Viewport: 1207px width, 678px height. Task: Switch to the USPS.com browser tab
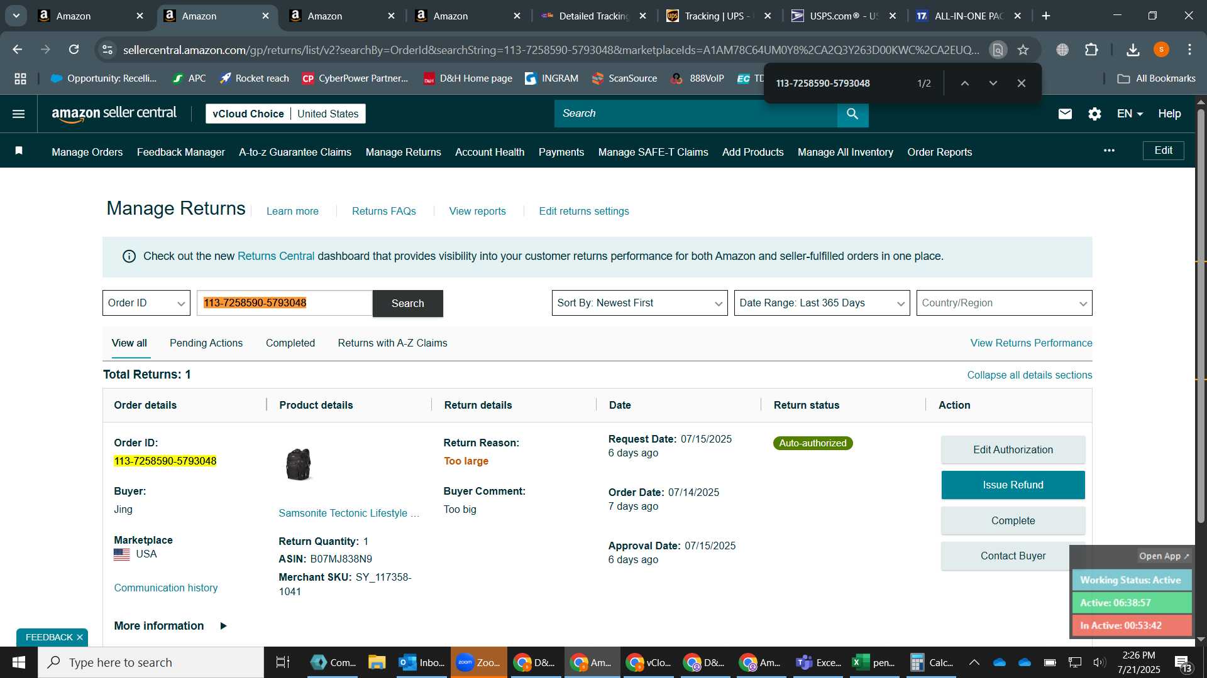842,16
